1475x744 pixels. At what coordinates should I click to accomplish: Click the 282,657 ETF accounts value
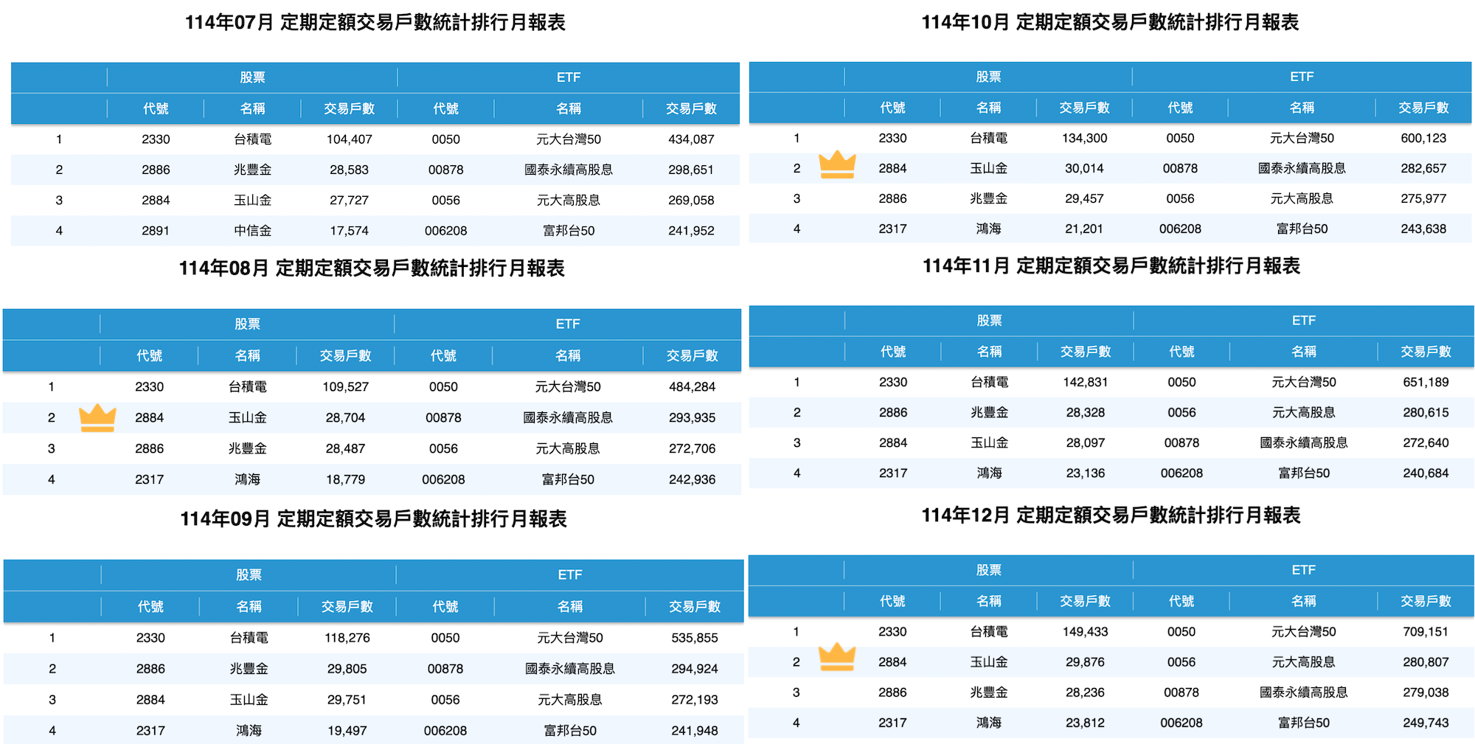pos(1423,168)
